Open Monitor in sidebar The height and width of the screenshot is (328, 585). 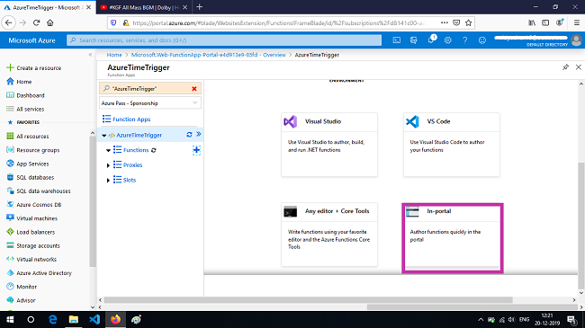(22, 287)
